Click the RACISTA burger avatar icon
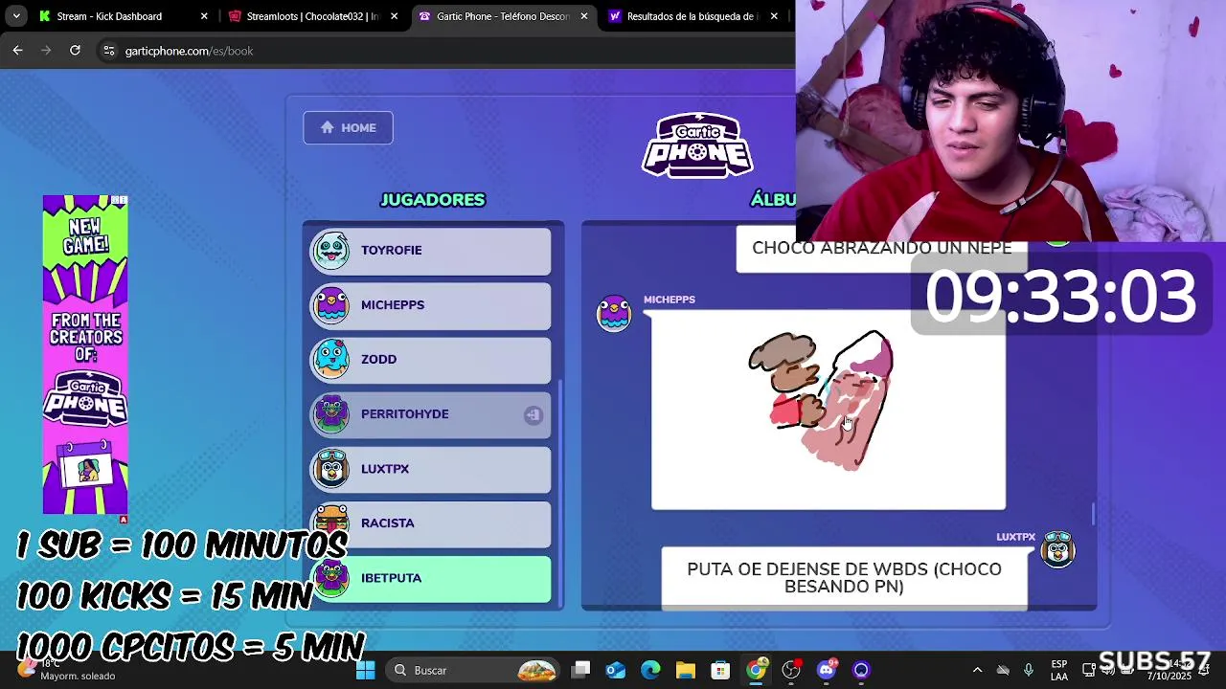 331,522
